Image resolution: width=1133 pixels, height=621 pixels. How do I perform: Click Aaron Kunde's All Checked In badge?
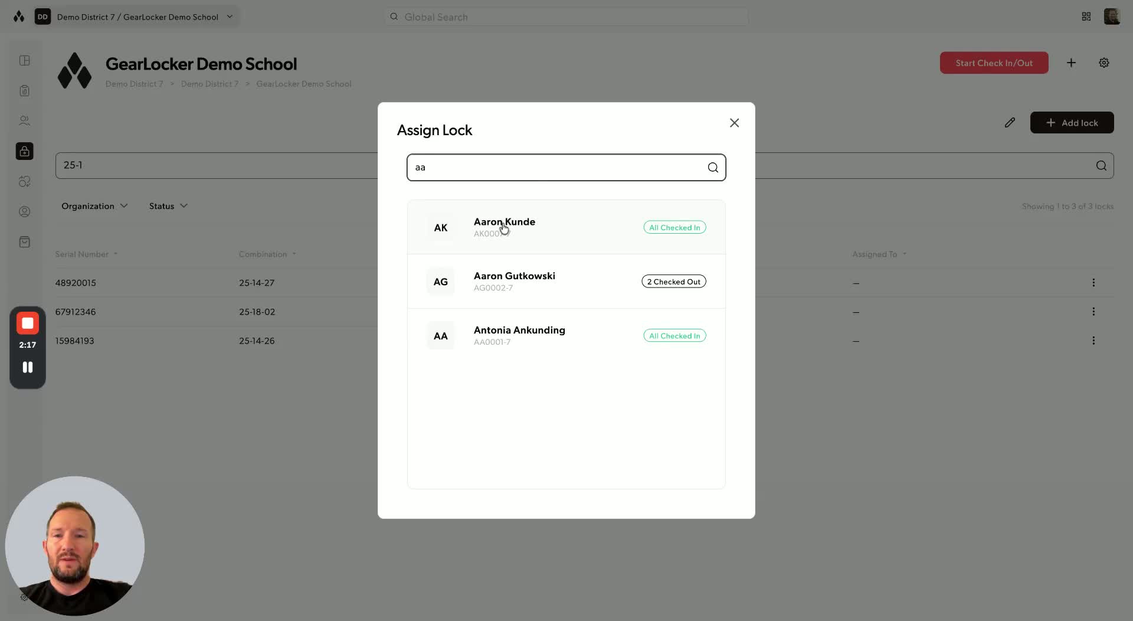[674, 227]
